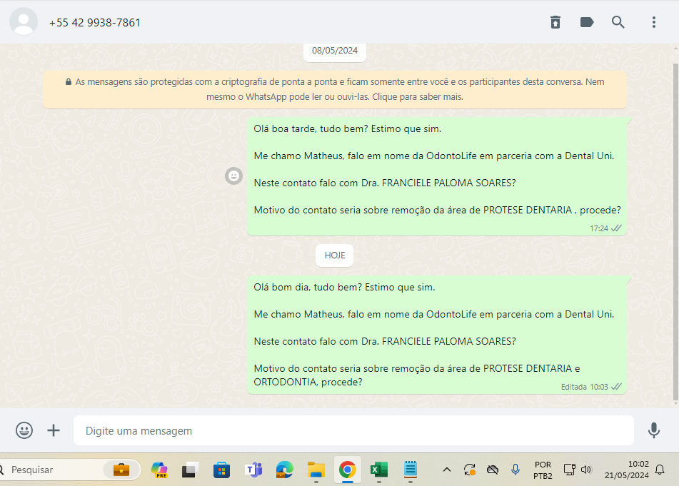
Task: Click the double-check marks on 17:24 message
Action: pyautogui.click(x=616, y=228)
